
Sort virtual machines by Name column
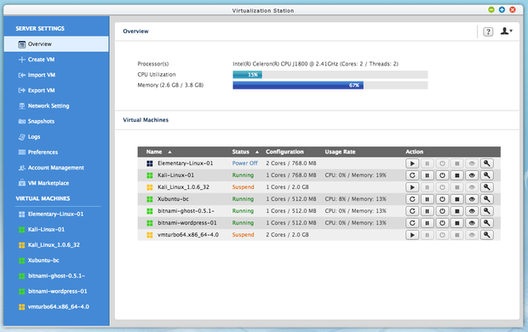tap(154, 152)
